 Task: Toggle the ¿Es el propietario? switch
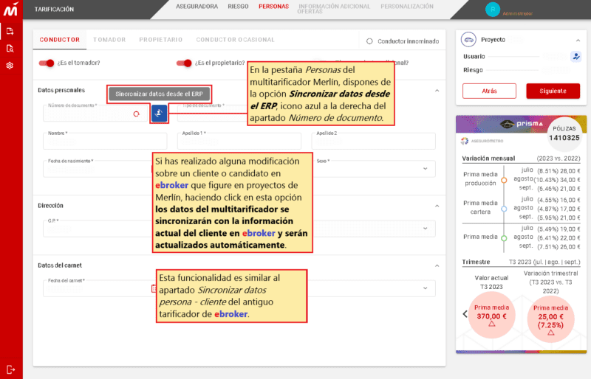(184, 63)
